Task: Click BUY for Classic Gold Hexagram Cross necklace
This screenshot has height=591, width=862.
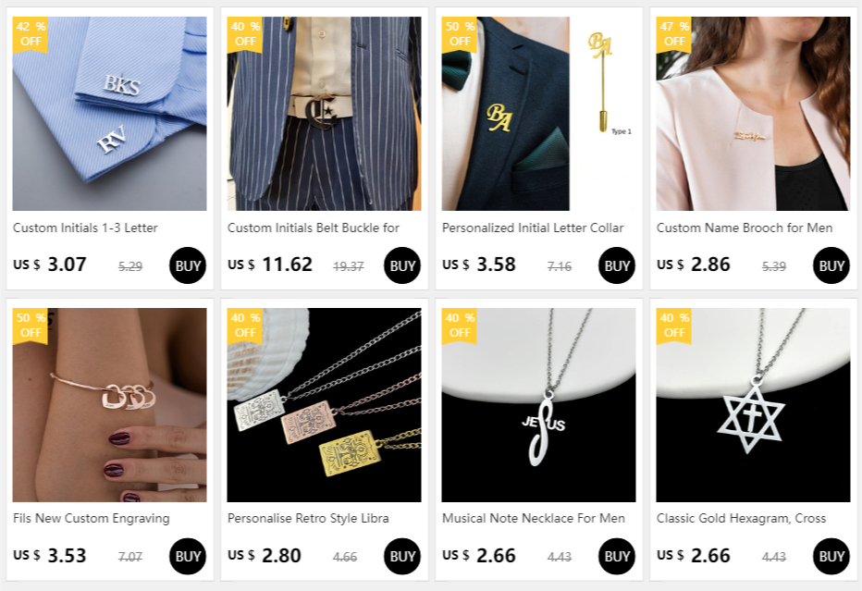Action: 831,557
